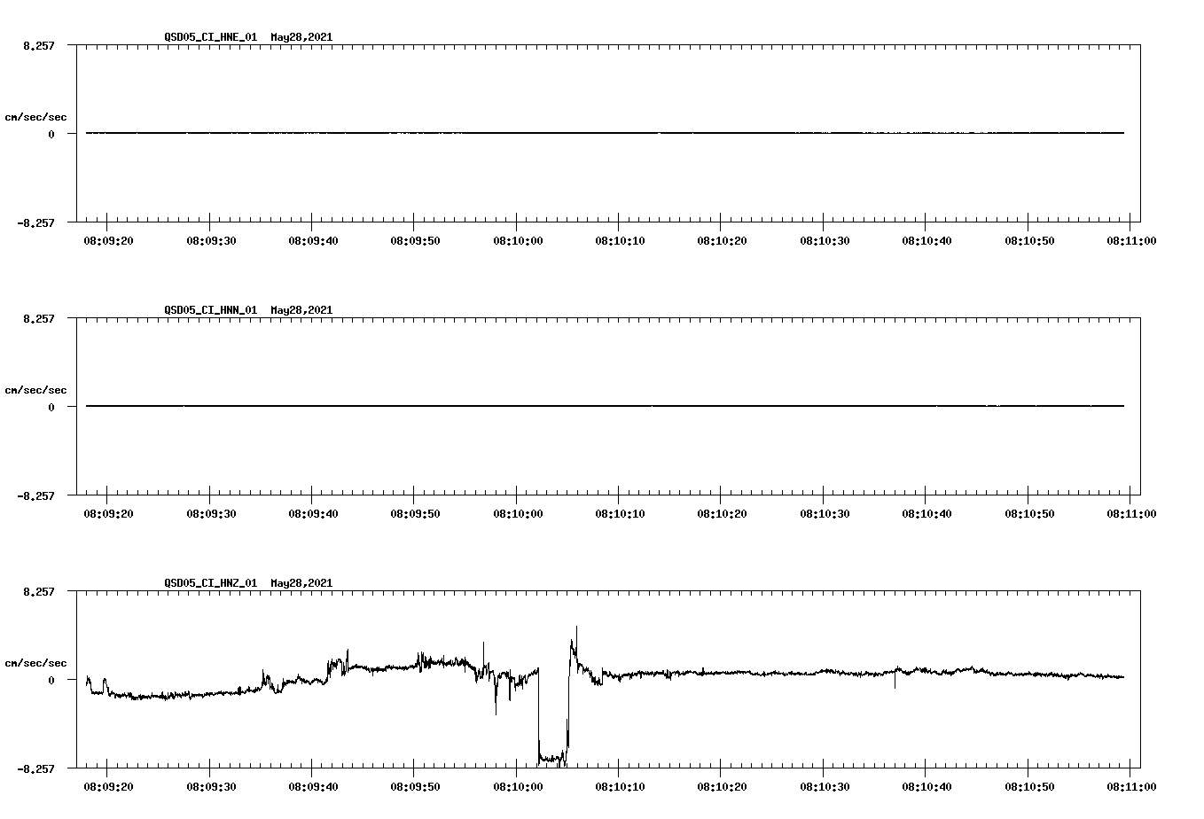Click the 08:11:00 label on the HNZ time axis
This screenshot has width=1204, height=819.
[1132, 784]
